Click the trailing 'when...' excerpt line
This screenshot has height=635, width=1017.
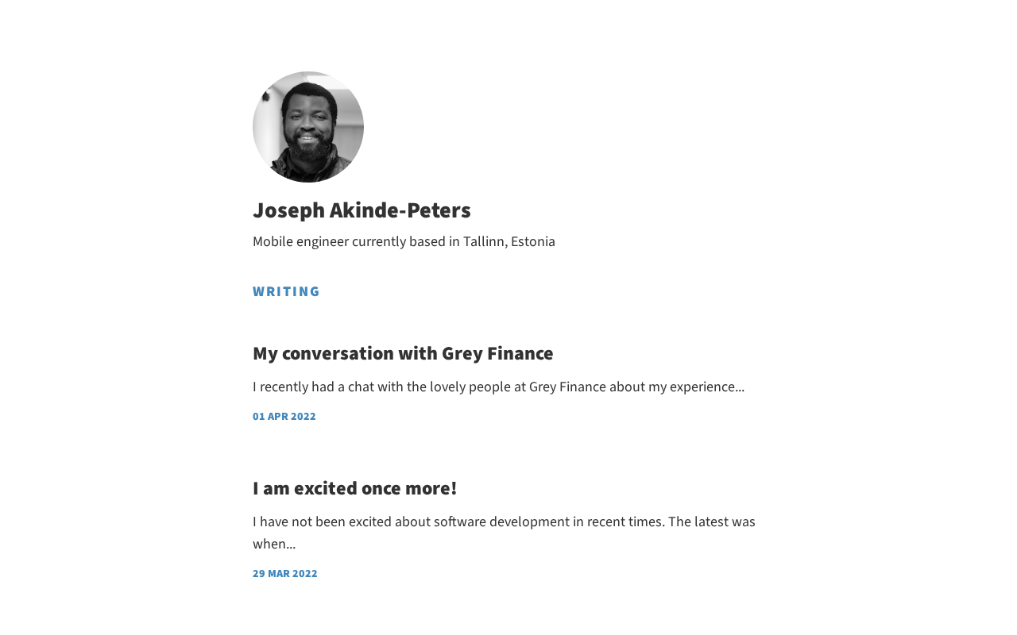tap(273, 544)
